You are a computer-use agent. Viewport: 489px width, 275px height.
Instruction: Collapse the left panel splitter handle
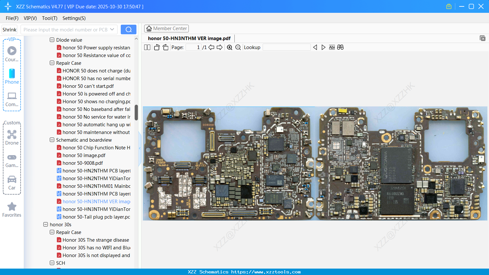140,148
